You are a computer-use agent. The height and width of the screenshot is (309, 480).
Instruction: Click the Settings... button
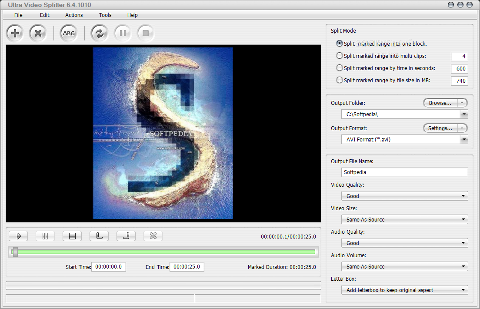point(440,128)
